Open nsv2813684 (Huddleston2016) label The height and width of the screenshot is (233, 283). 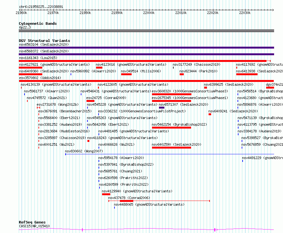64,131
